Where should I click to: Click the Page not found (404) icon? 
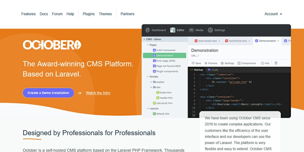[x=154, y=66]
